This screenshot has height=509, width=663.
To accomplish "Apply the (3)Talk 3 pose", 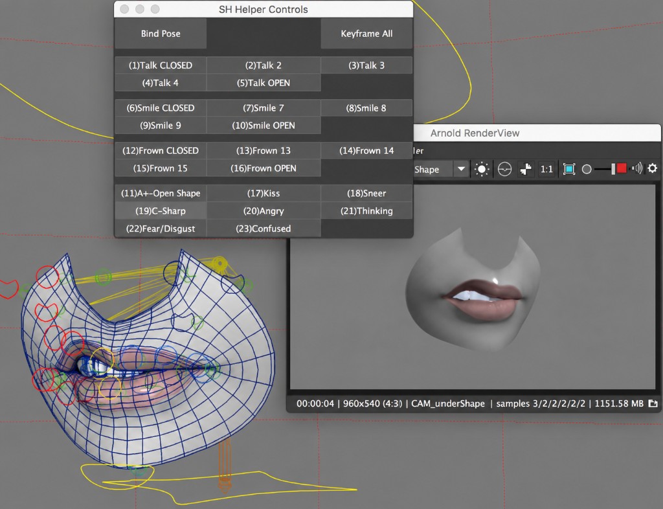I will (x=366, y=65).
